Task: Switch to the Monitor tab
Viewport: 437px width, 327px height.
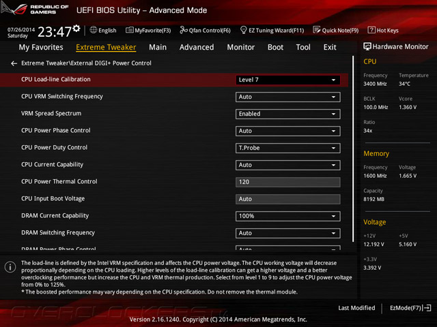Action: (241, 47)
